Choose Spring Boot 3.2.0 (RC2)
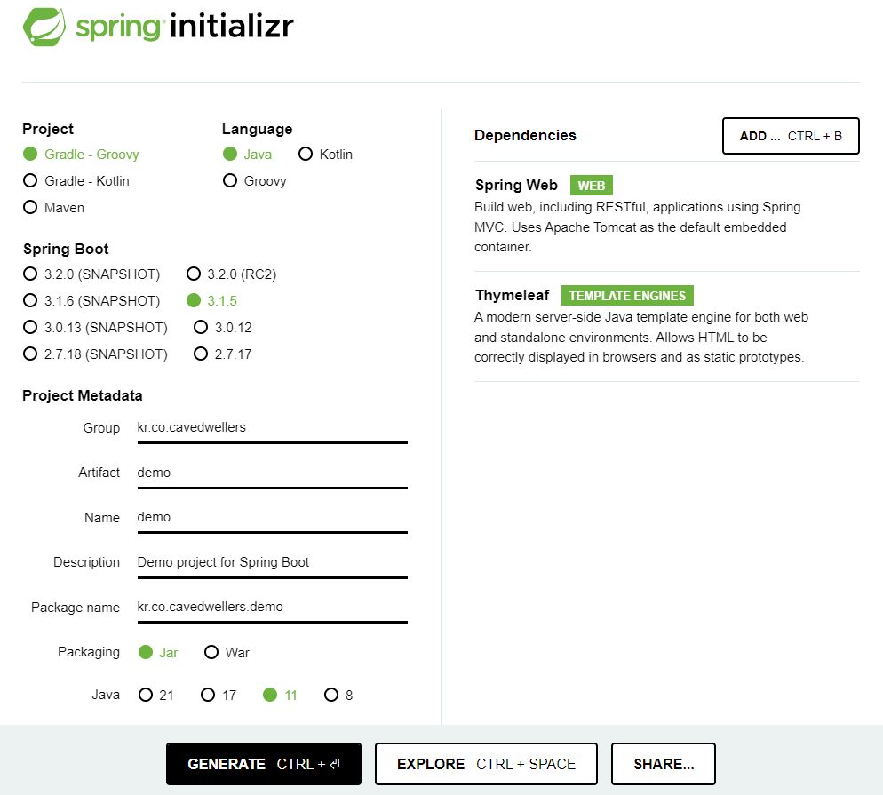Screen dimensions: 883x795 232,274
